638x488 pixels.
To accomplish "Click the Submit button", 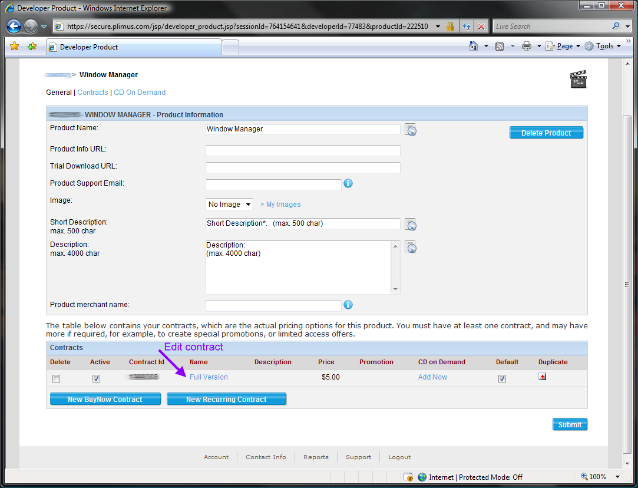I will click(x=570, y=424).
